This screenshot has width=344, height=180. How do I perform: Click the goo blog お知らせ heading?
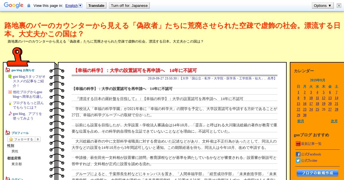click(23, 70)
